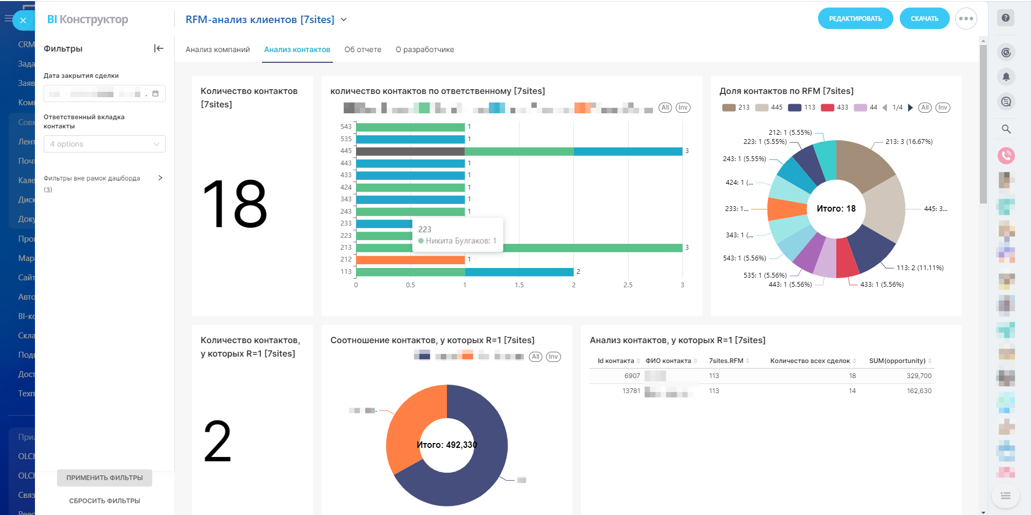1031x515 pixels.
Task: Click the search magnifier in right sidebar
Action: pyautogui.click(x=1006, y=129)
